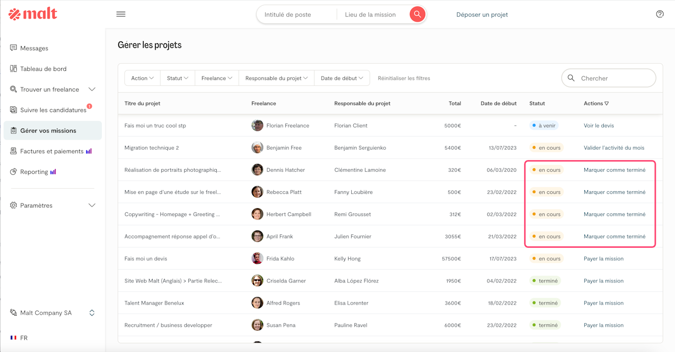
Task: Select Gérer vos missions in sidebar
Action: point(48,131)
